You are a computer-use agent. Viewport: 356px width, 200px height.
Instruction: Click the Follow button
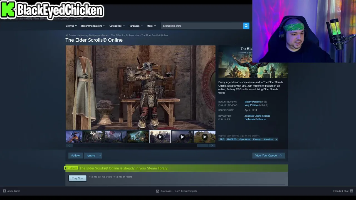point(75,156)
